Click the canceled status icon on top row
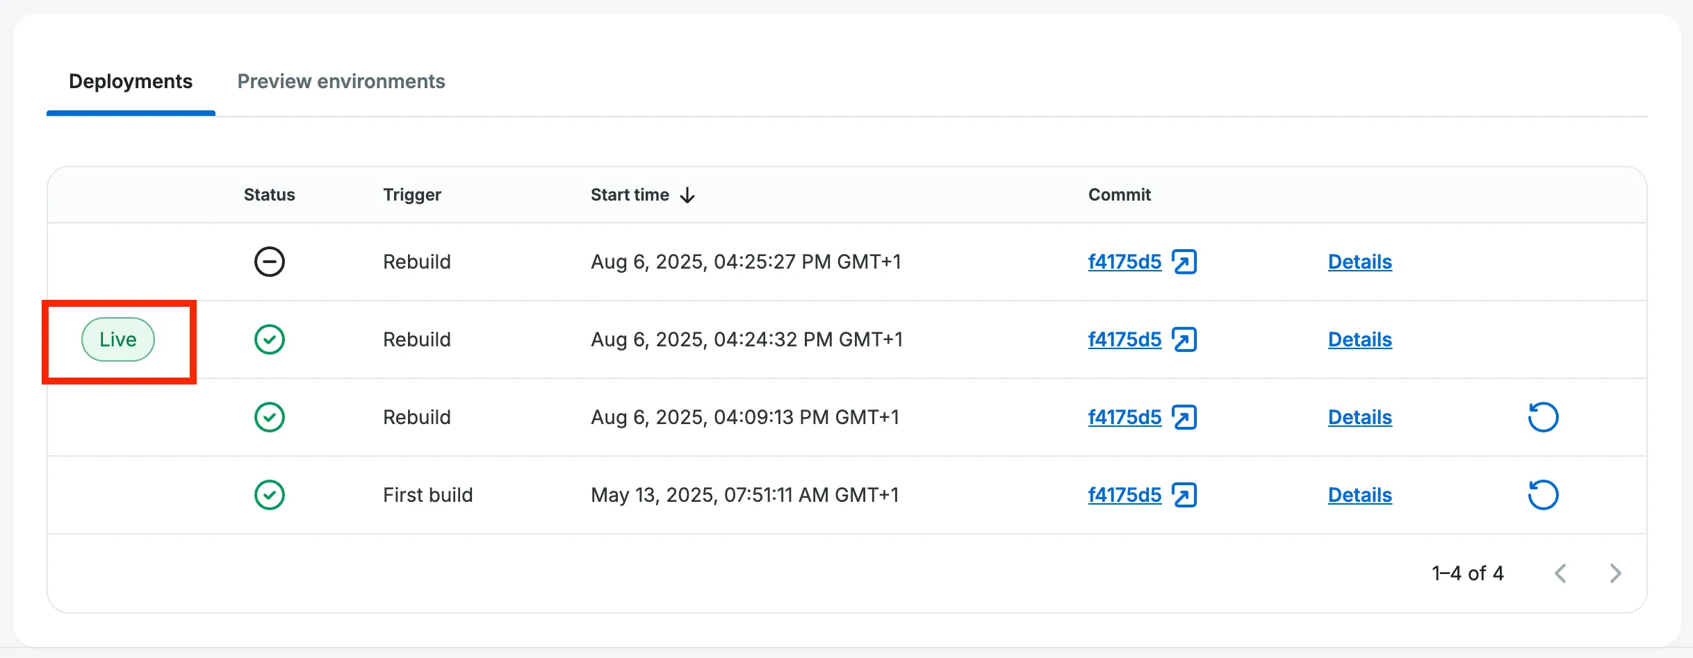This screenshot has width=1693, height=658. coord(269,262)
